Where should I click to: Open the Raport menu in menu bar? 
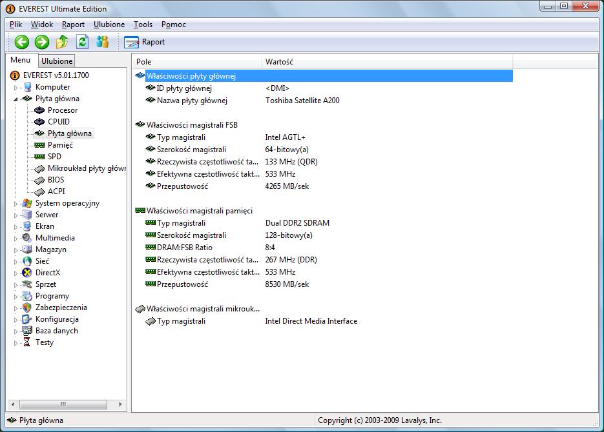[73, 25]
